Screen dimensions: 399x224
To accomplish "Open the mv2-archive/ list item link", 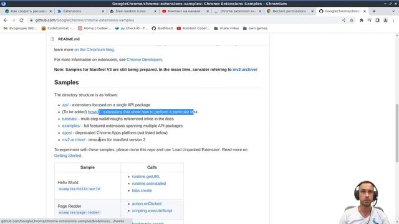I will pyautogui.click(x=74, y=139).
